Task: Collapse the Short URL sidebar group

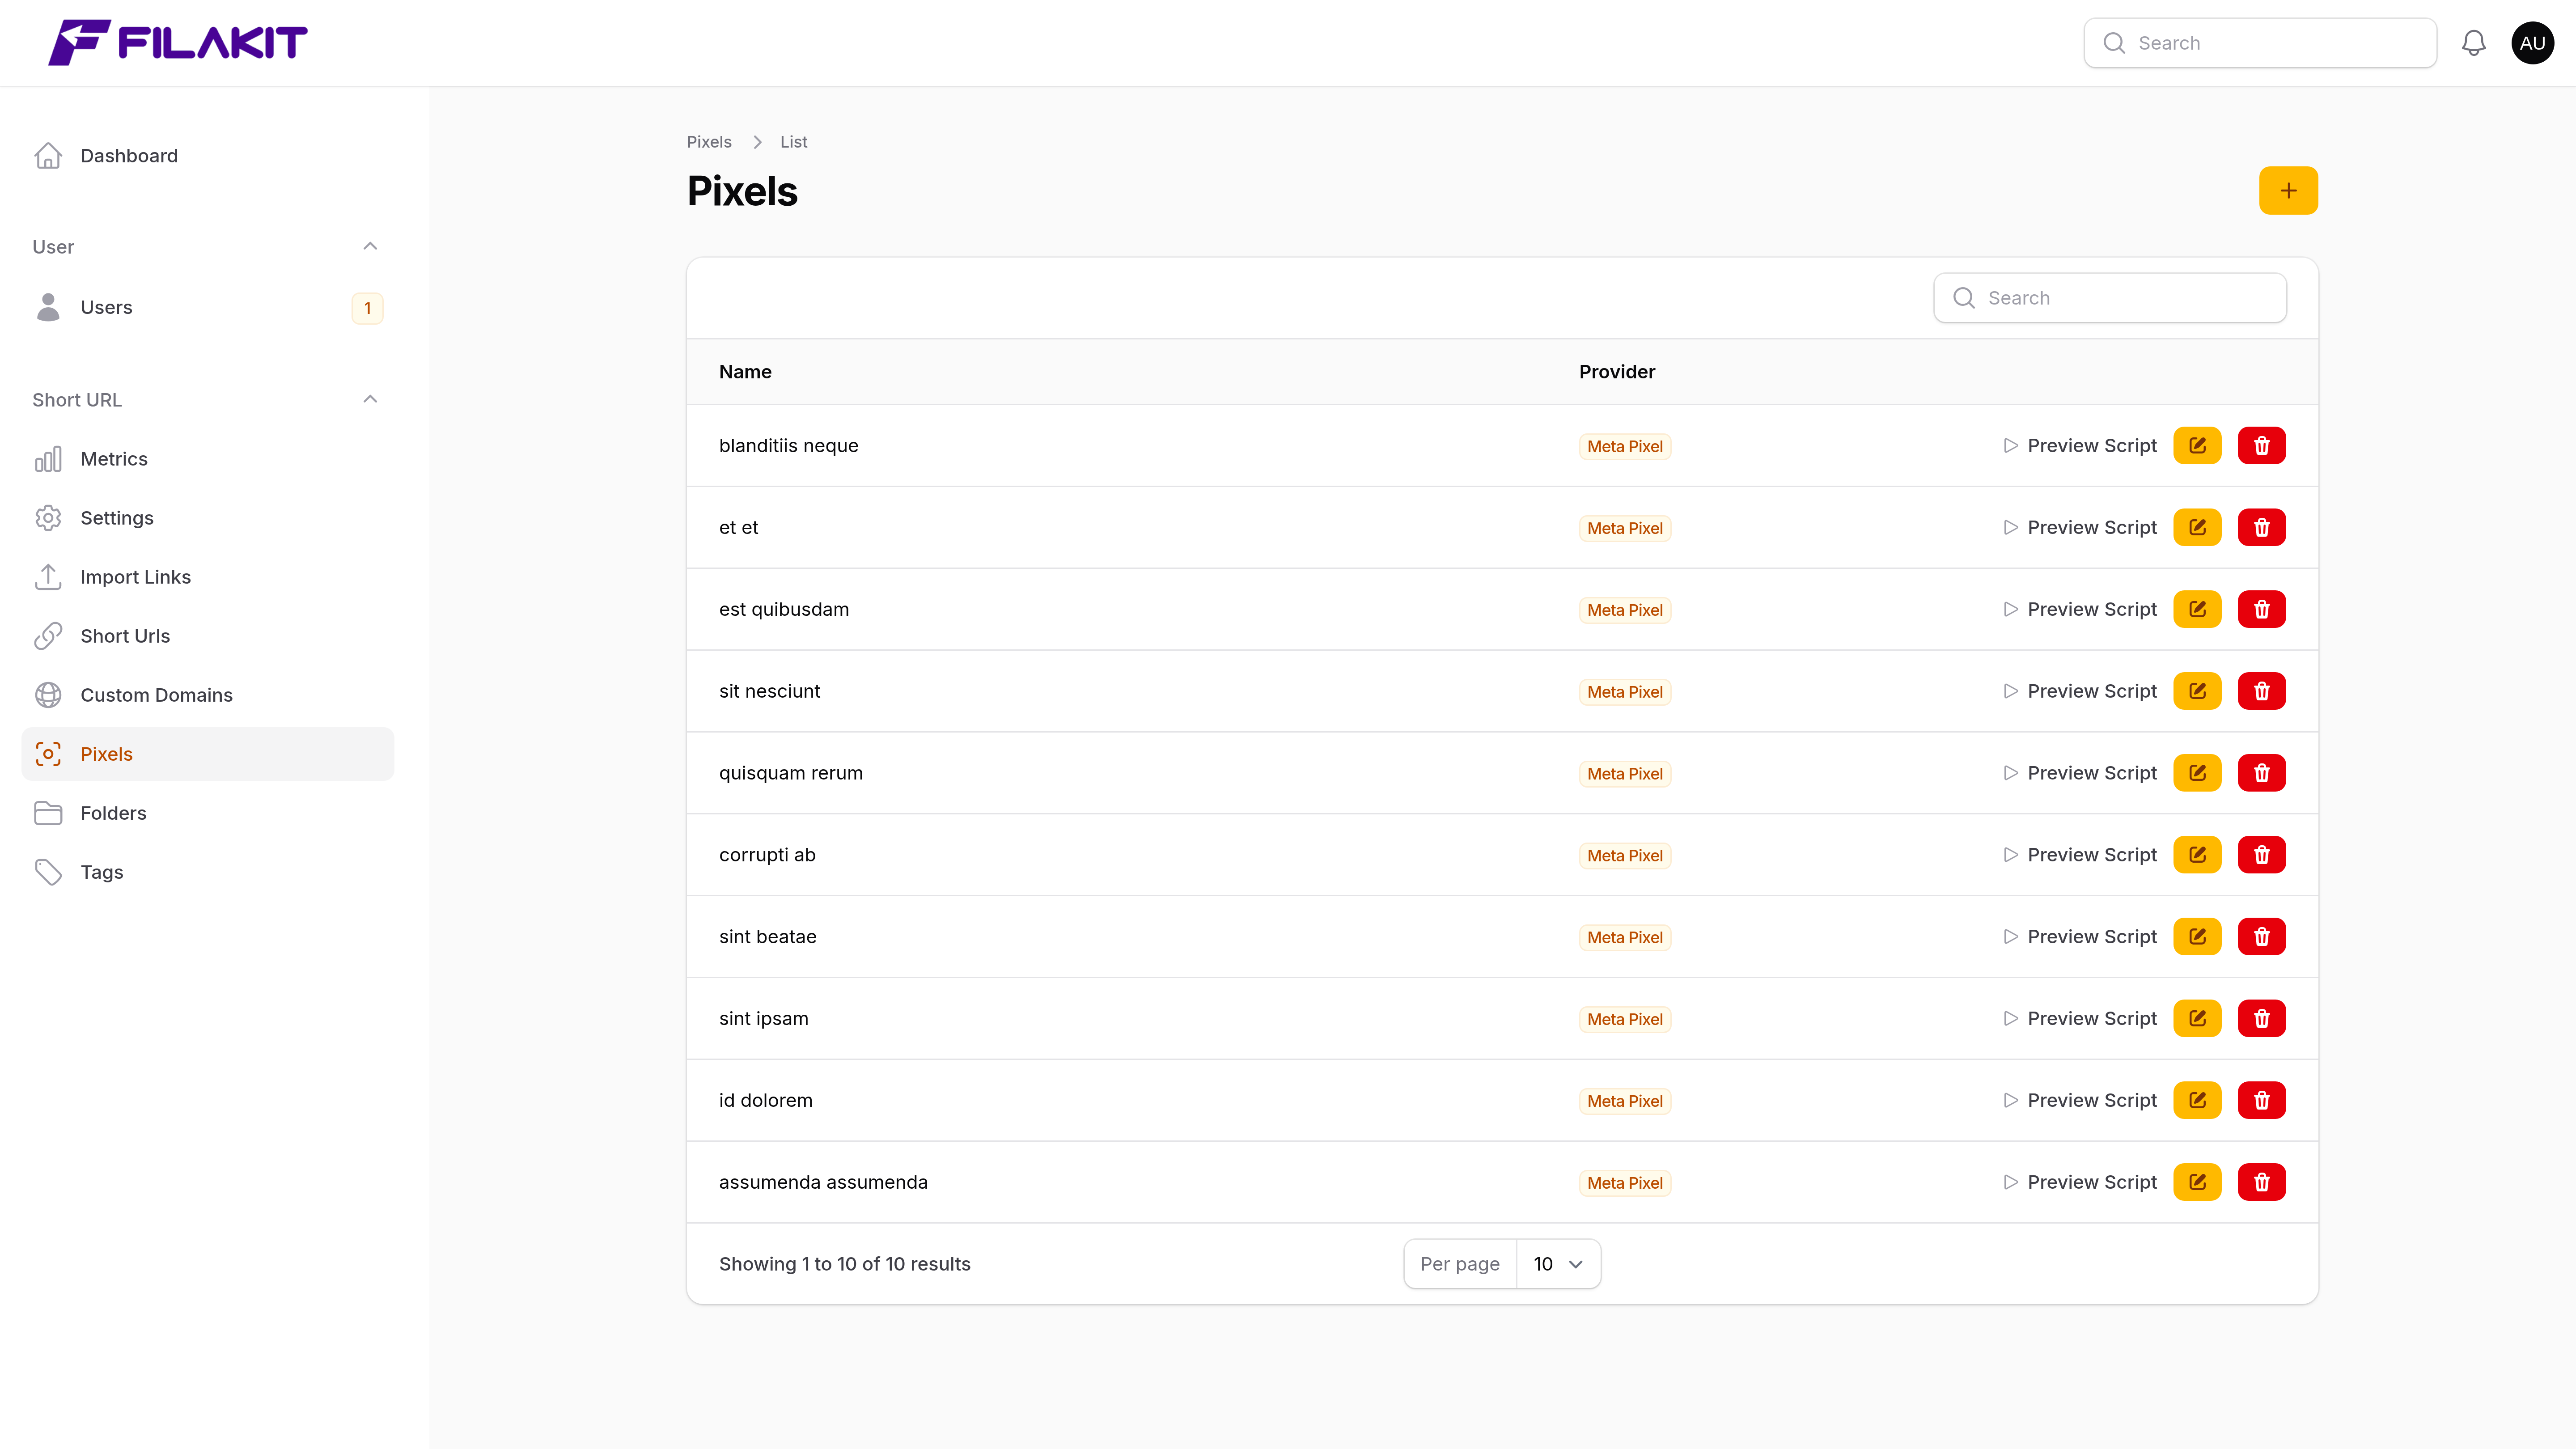Action: [x=370, y=400]
